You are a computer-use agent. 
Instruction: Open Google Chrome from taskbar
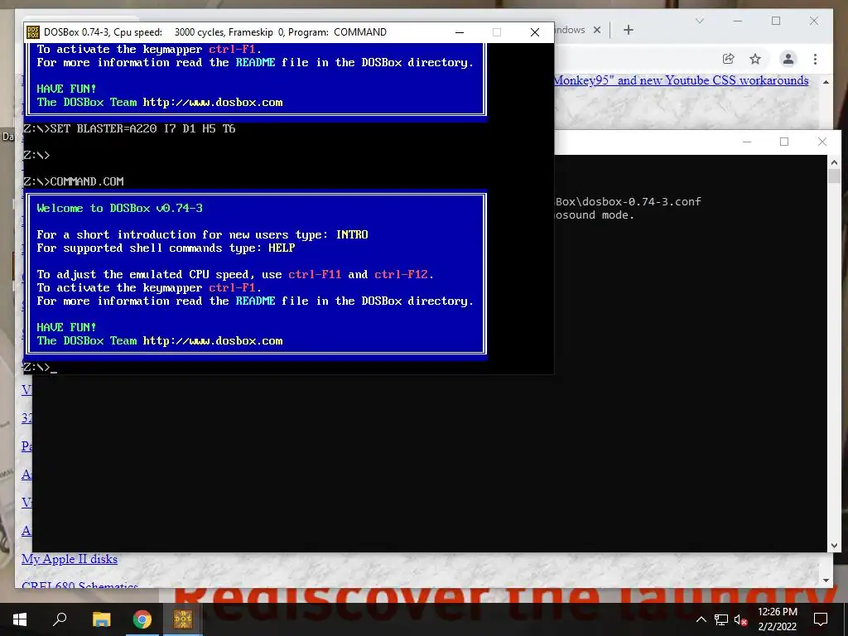tap(142, 619)
